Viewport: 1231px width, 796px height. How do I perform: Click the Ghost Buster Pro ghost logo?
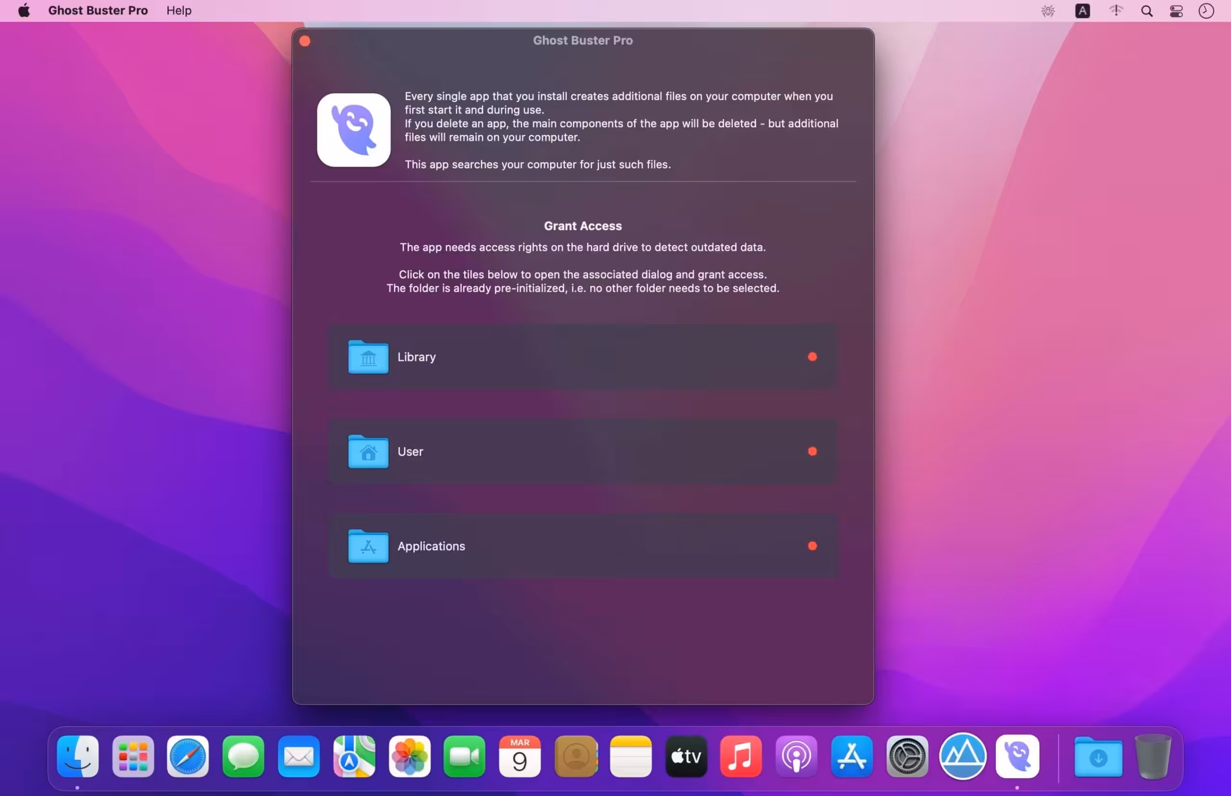click(353, 130)
